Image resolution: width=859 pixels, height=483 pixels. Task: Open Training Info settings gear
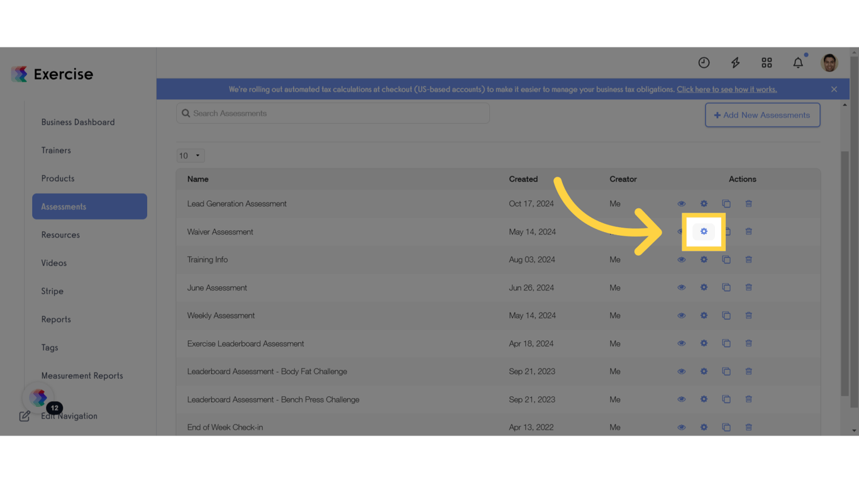tap(704, 260)
